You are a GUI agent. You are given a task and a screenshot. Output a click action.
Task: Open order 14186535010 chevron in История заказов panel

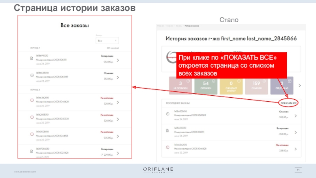[295, 116]
